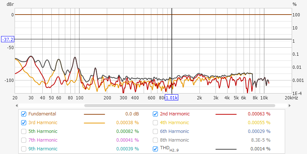Enable the 8th Harmonic trace
Image resolution: width=307 pixels, height=154 pixels.
coord(155,140)
